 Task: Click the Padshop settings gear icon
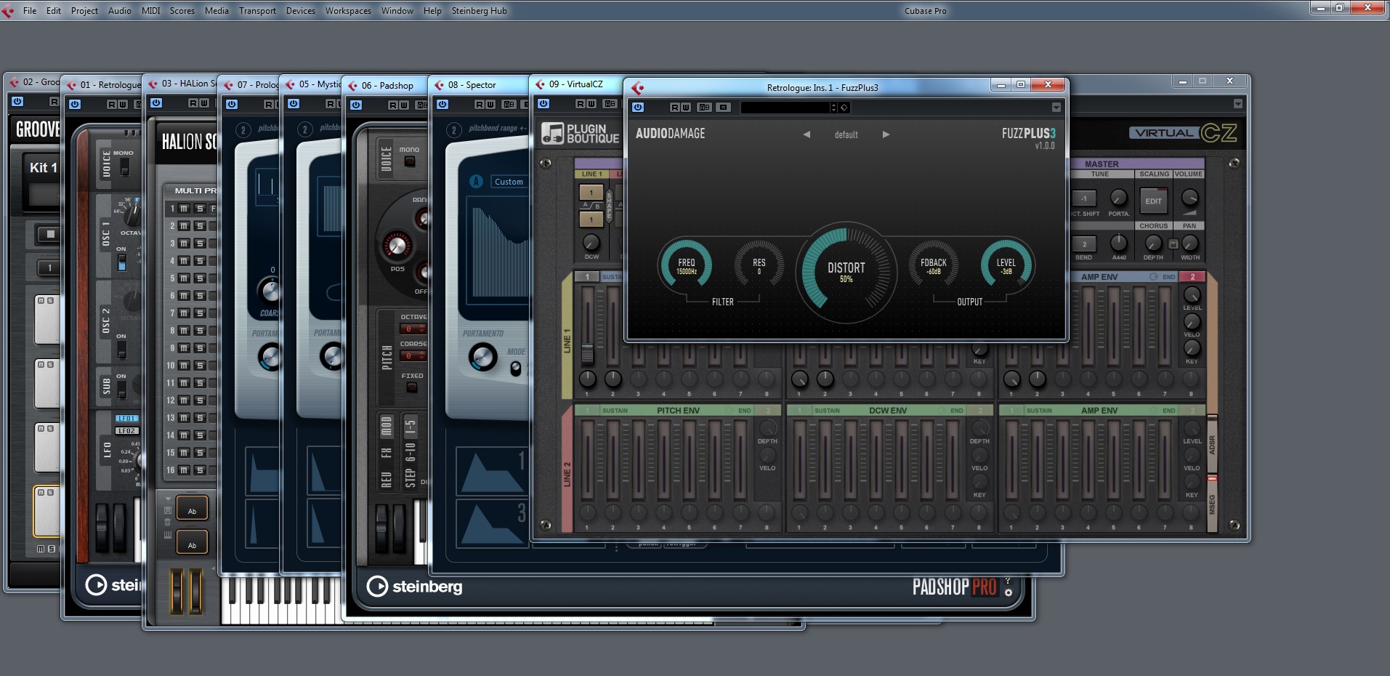coord(1008,592)
